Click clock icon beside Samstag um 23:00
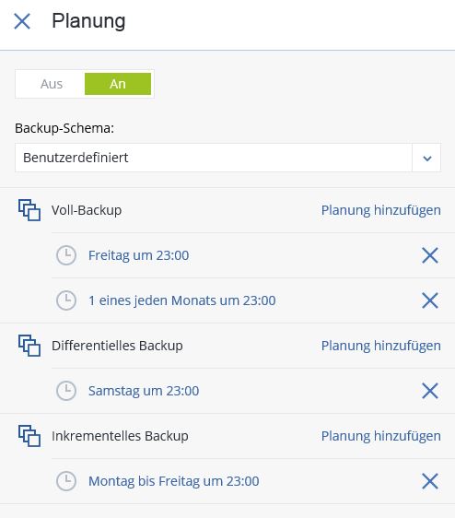Screen dimensions: 455x518 (x=66, y=391)
